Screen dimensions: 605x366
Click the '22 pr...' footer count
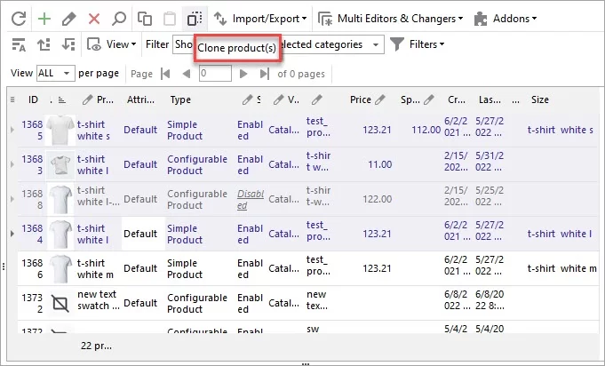click(96, 346)
